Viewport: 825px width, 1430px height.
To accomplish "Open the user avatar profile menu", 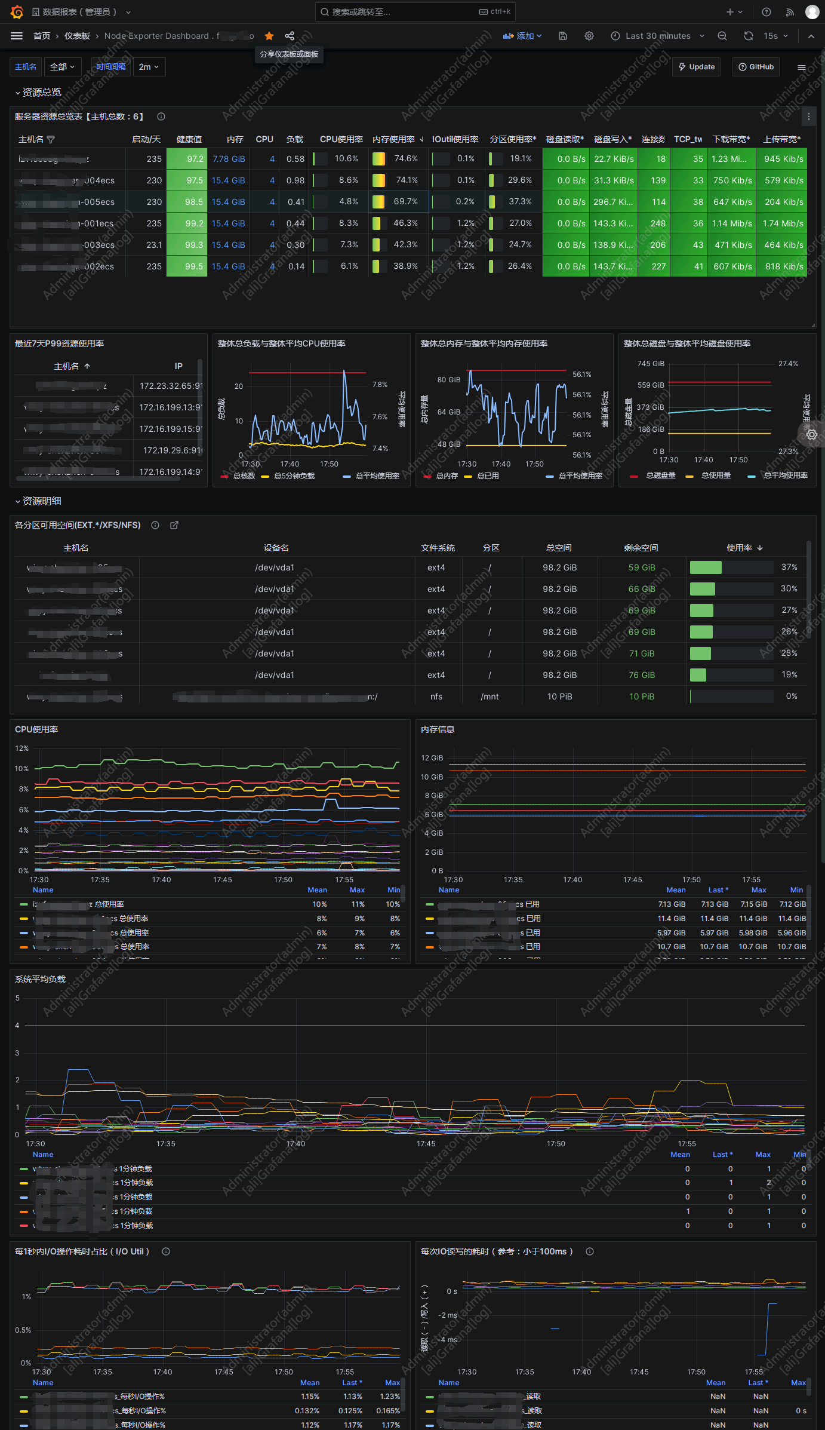I will 812,12.
